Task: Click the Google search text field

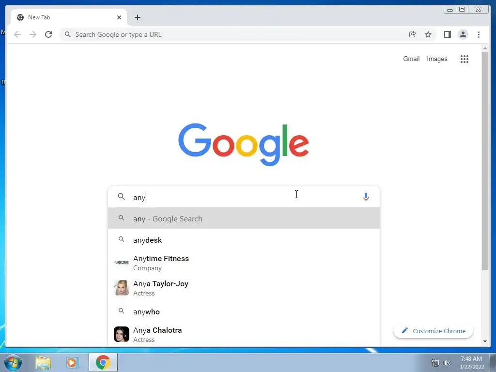Action: pyautogui.click(x=244, y=197)
